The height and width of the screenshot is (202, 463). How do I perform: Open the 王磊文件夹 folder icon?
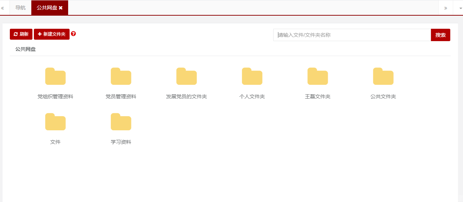(x=318, y=76)
